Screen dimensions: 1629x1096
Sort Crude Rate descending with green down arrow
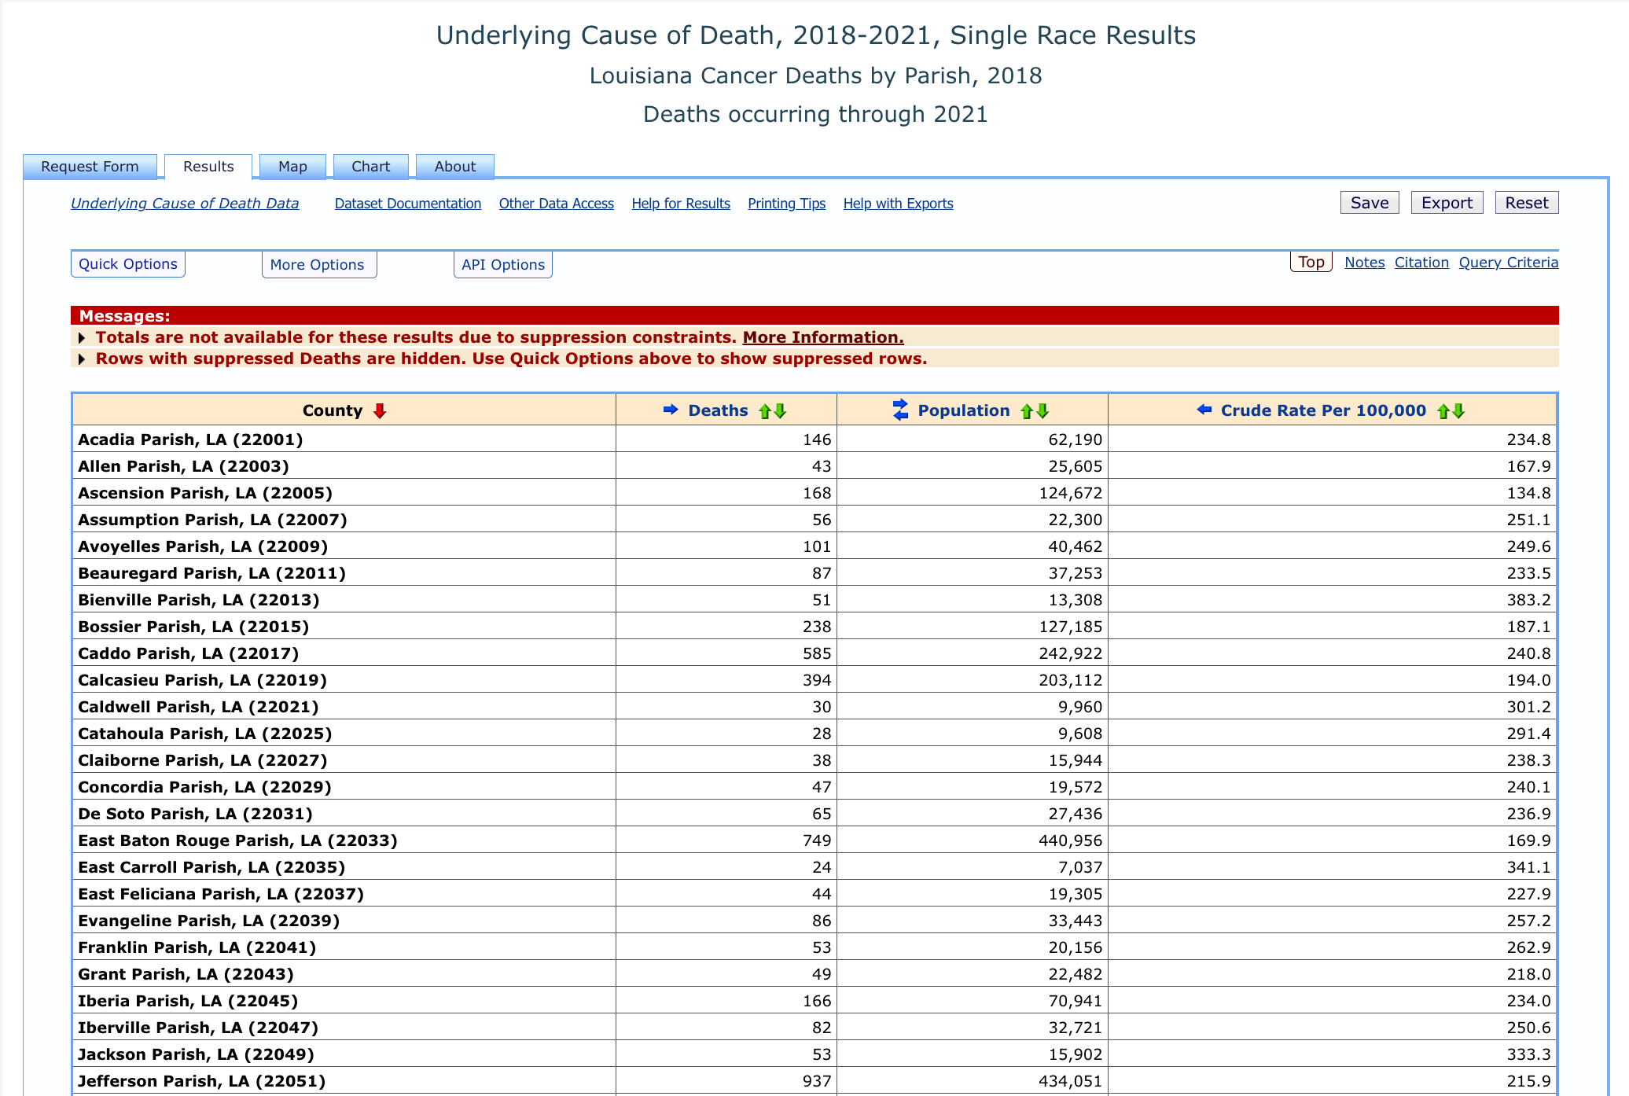(x=1458, y=410)
